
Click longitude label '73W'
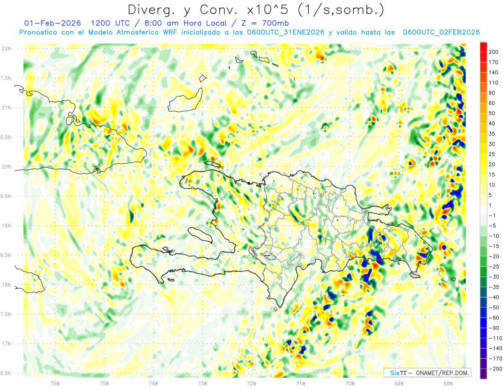(202, 383)
